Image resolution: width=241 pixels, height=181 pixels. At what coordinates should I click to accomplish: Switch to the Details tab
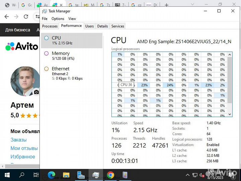[102, 26]
